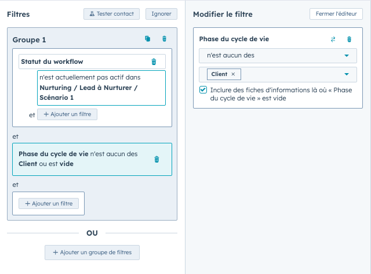The width and height of the screenshot is (371, 274).
Task: Click Fermer l'éditeur button
Action: point(336,14)
